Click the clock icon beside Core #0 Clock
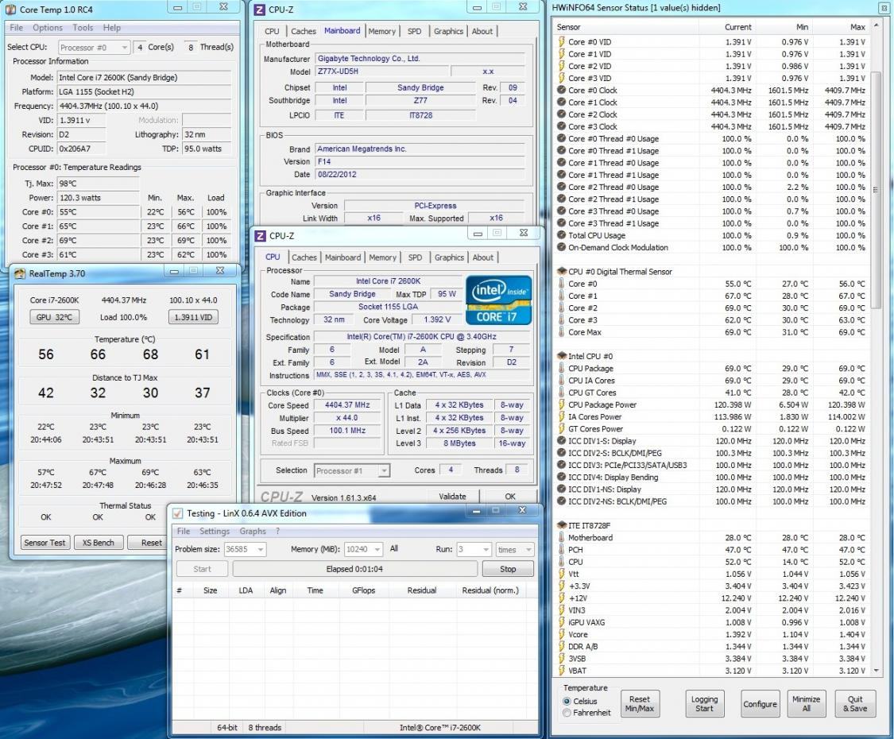Image resolution: width=894 pixels, height=739 pixels. click(x=562, y=90)
